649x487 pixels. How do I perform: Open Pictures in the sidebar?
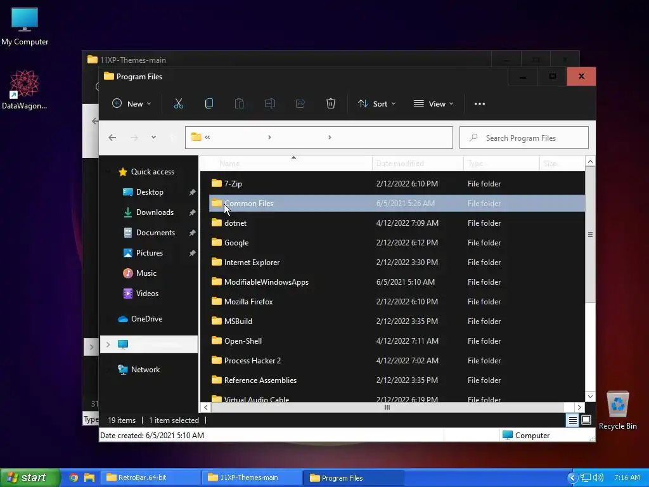click(150, 253)
